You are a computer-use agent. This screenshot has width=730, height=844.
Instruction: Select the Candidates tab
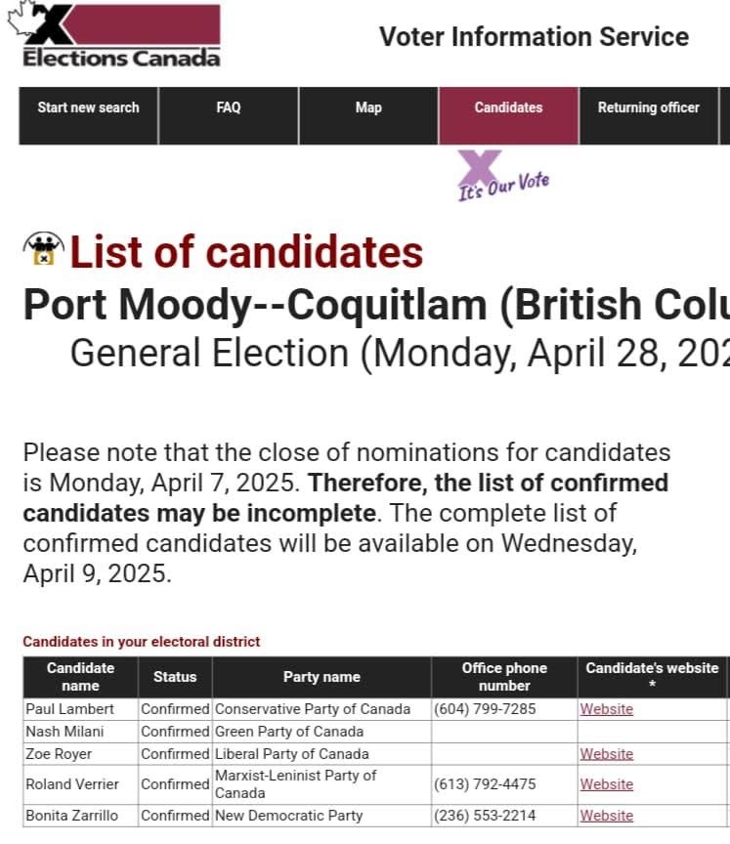(509, 115)
